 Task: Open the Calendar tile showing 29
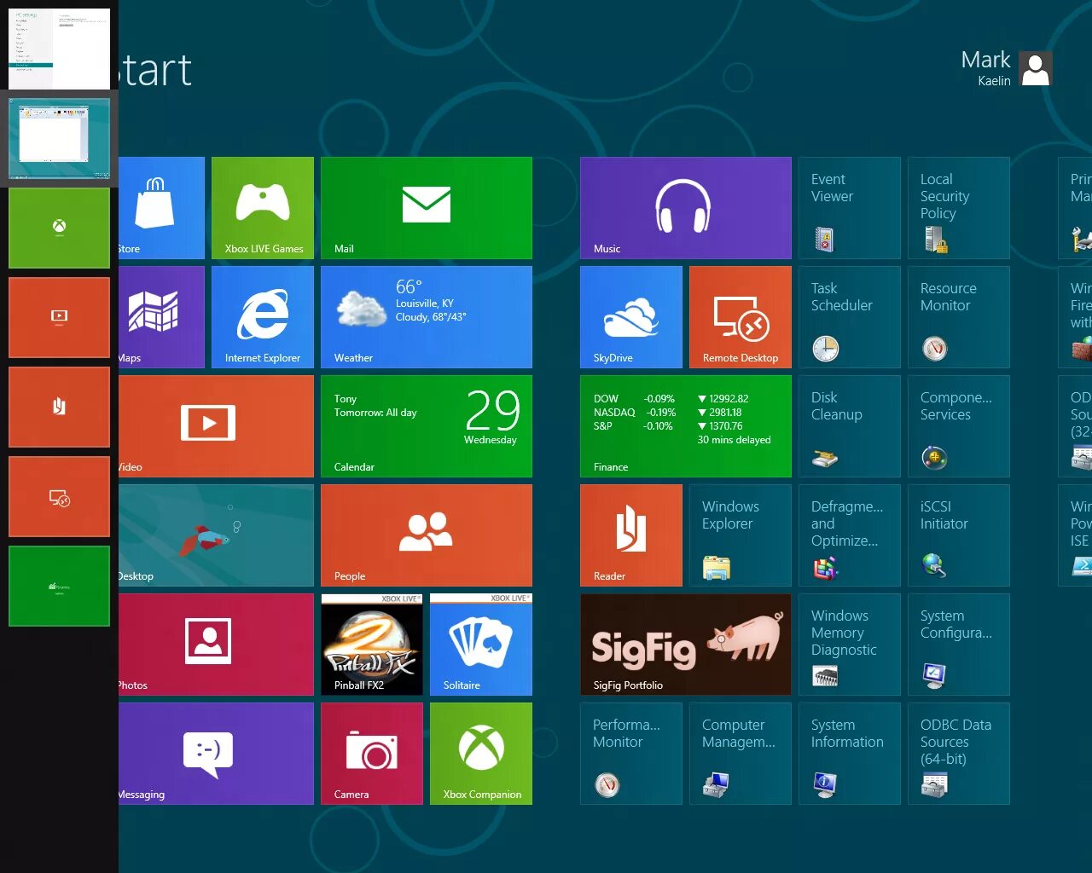point(427,426)
